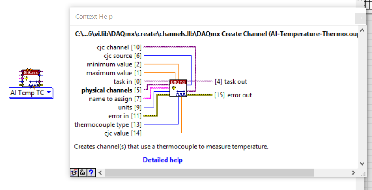Open the Detailed help link
The width and height of the screenshot is (372, 190).
[x=163, y=160]
